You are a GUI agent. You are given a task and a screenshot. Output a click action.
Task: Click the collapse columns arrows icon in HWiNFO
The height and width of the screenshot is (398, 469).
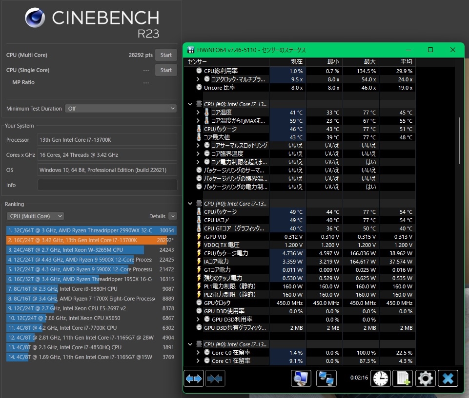click(215, 379)
